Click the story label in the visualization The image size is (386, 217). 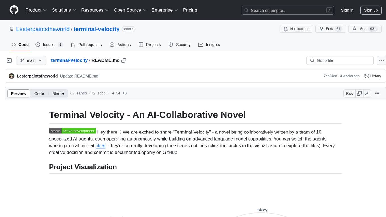(x=262, y=210)
